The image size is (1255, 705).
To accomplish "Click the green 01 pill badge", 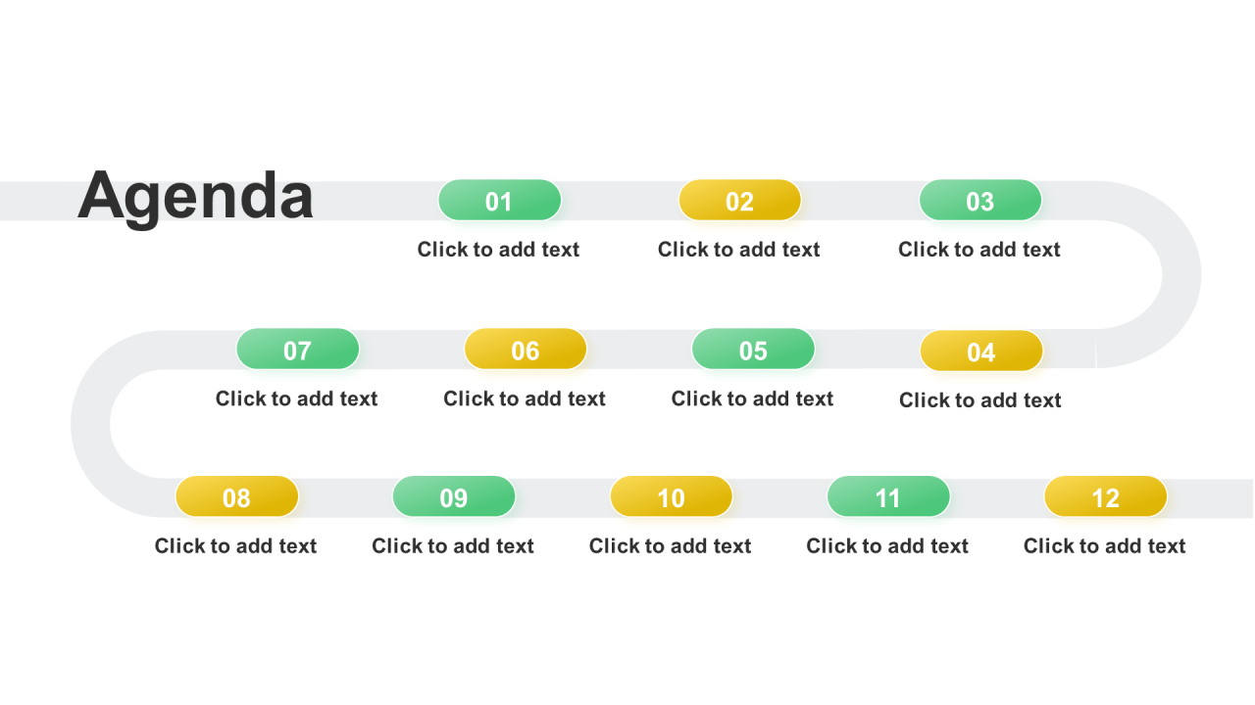I will [x=500, y=201].
